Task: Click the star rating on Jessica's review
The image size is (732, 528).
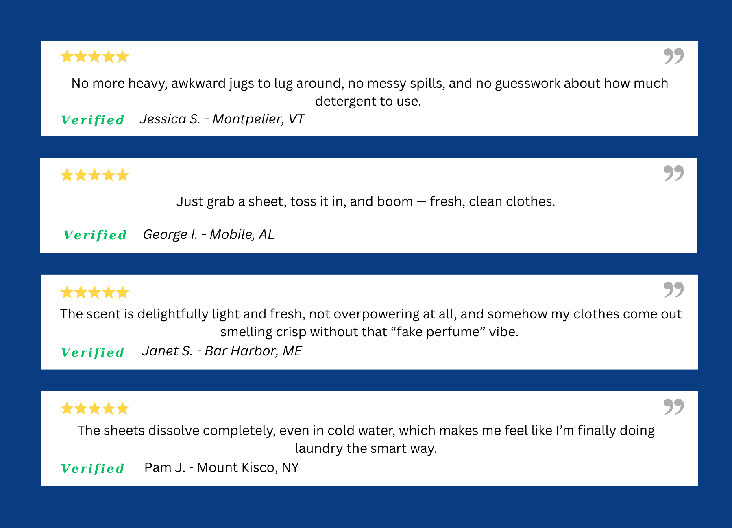Action: click(x=95, y=56)
